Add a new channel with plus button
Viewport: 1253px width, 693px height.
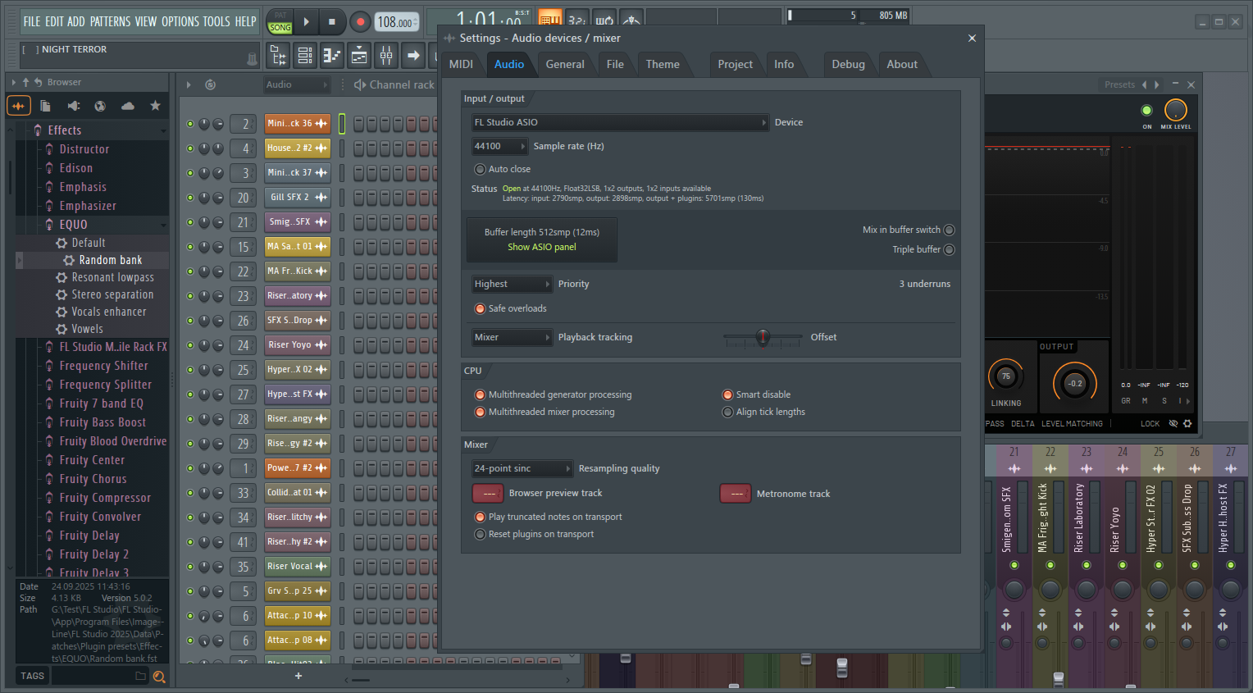[x=298, y=676]
